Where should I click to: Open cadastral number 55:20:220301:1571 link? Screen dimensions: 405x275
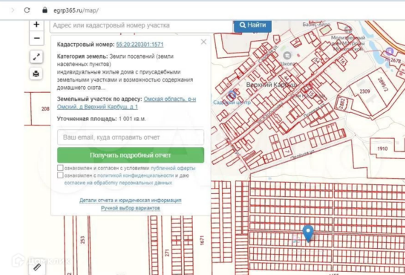[x=140, y=44]
